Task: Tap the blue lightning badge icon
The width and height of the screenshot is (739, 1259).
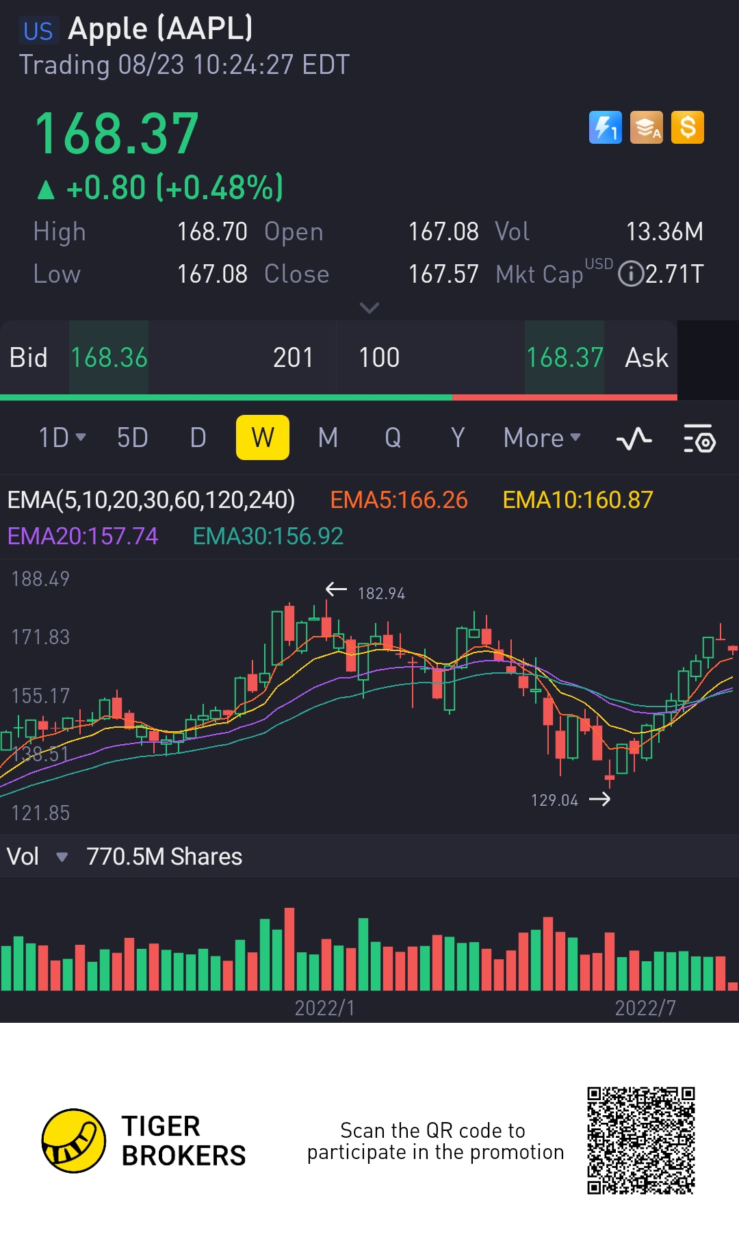Action: (606, 127)
